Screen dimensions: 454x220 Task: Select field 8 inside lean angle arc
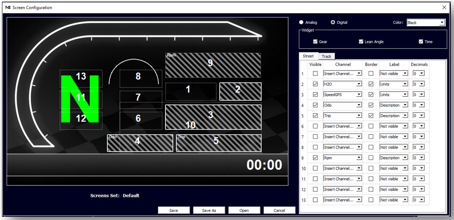(x=138, y=78)
